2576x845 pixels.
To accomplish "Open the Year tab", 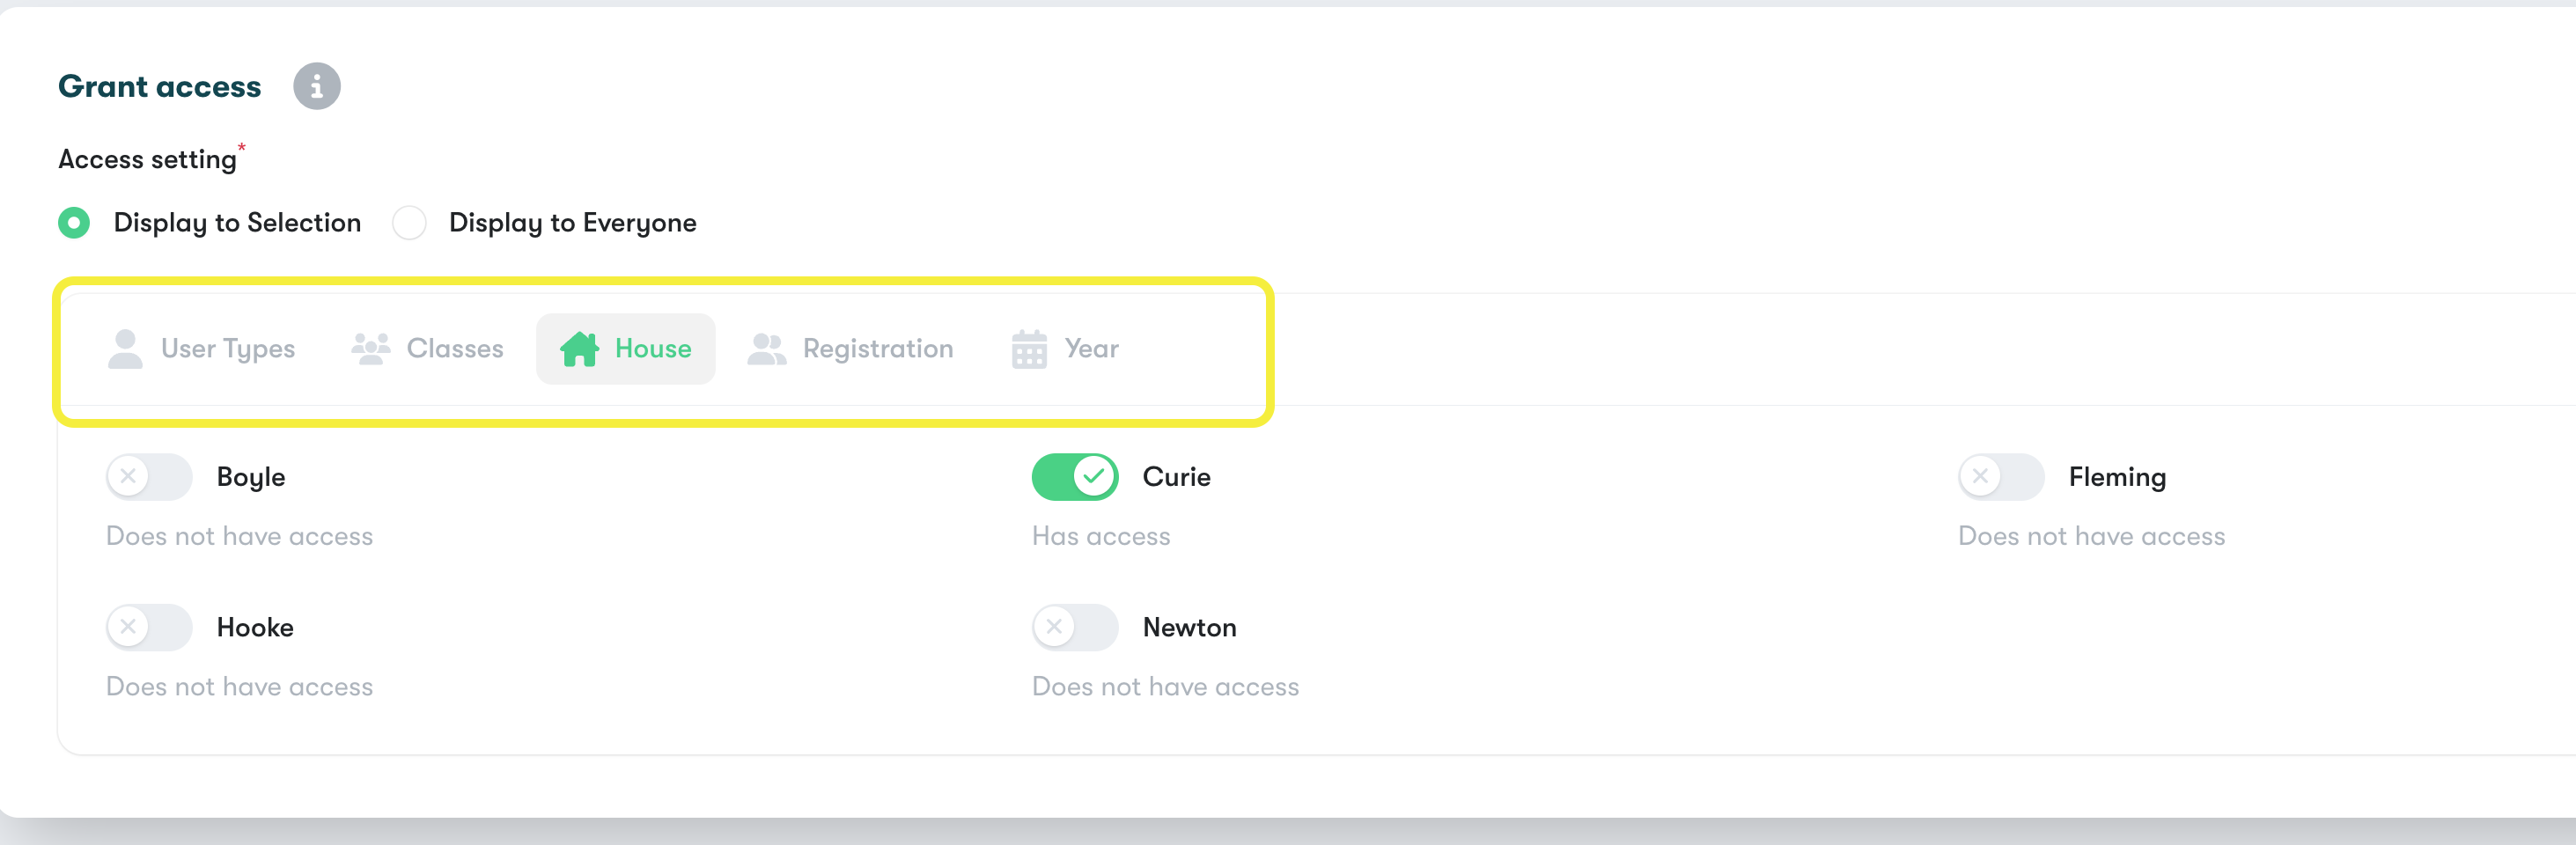I will (1065, 349).
